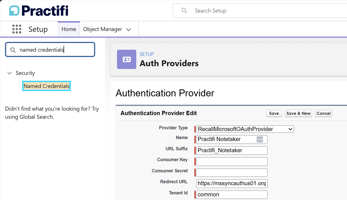
Task: Click the Consumer Secret field
Action: pyautogui.click(x=232, y=172)
